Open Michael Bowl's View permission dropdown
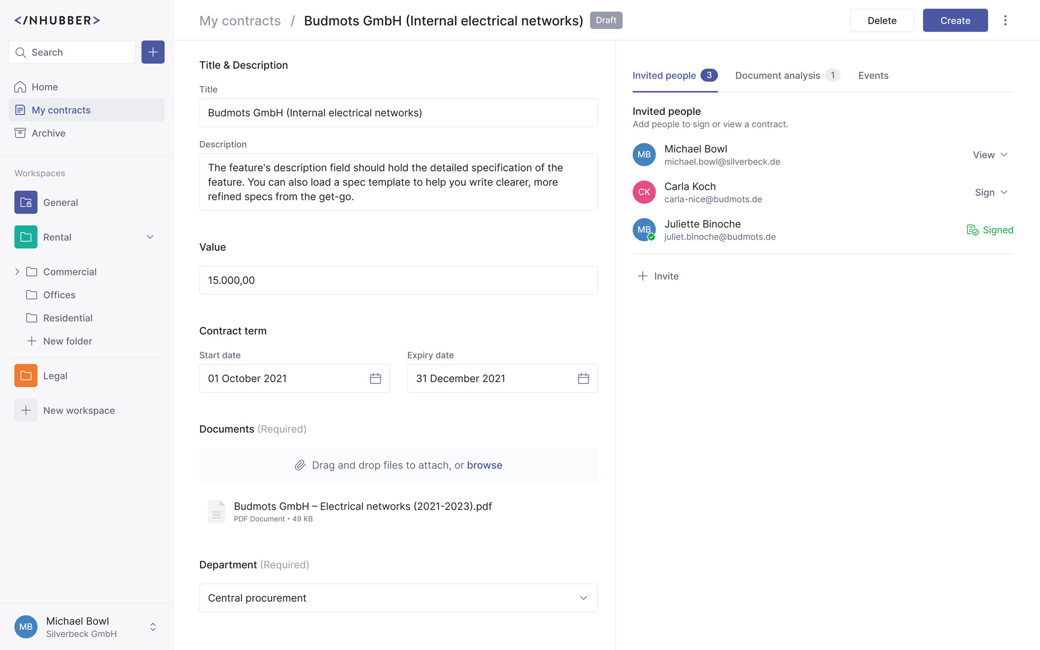 pyautogui.click(x=990, y=155)
